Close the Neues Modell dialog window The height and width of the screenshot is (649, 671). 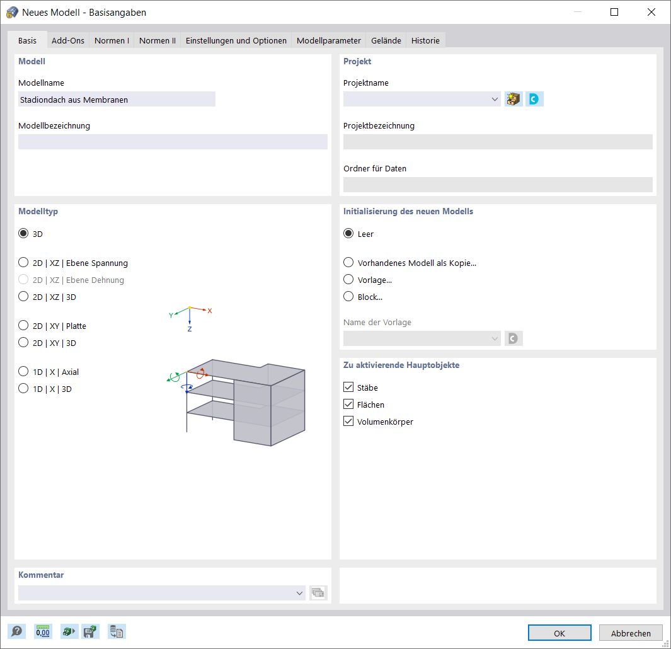coord(651,12)
